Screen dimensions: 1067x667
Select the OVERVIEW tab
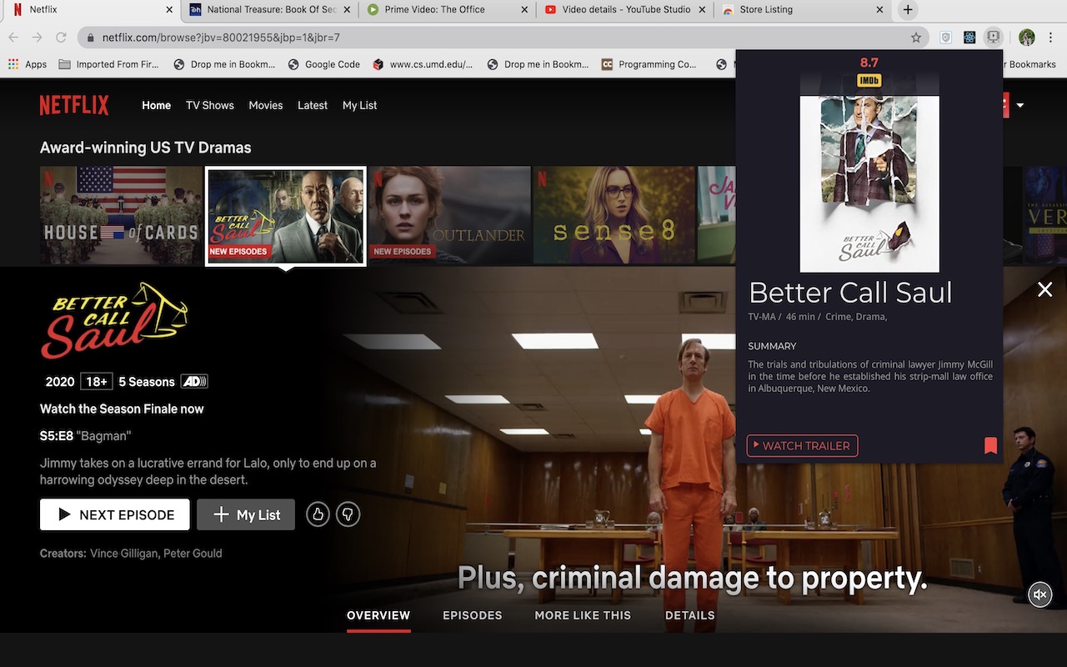378,615
